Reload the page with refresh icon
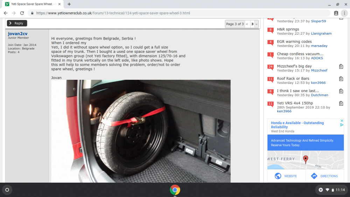The width and height of the screenshot is (350, 197). click(22, 13)
